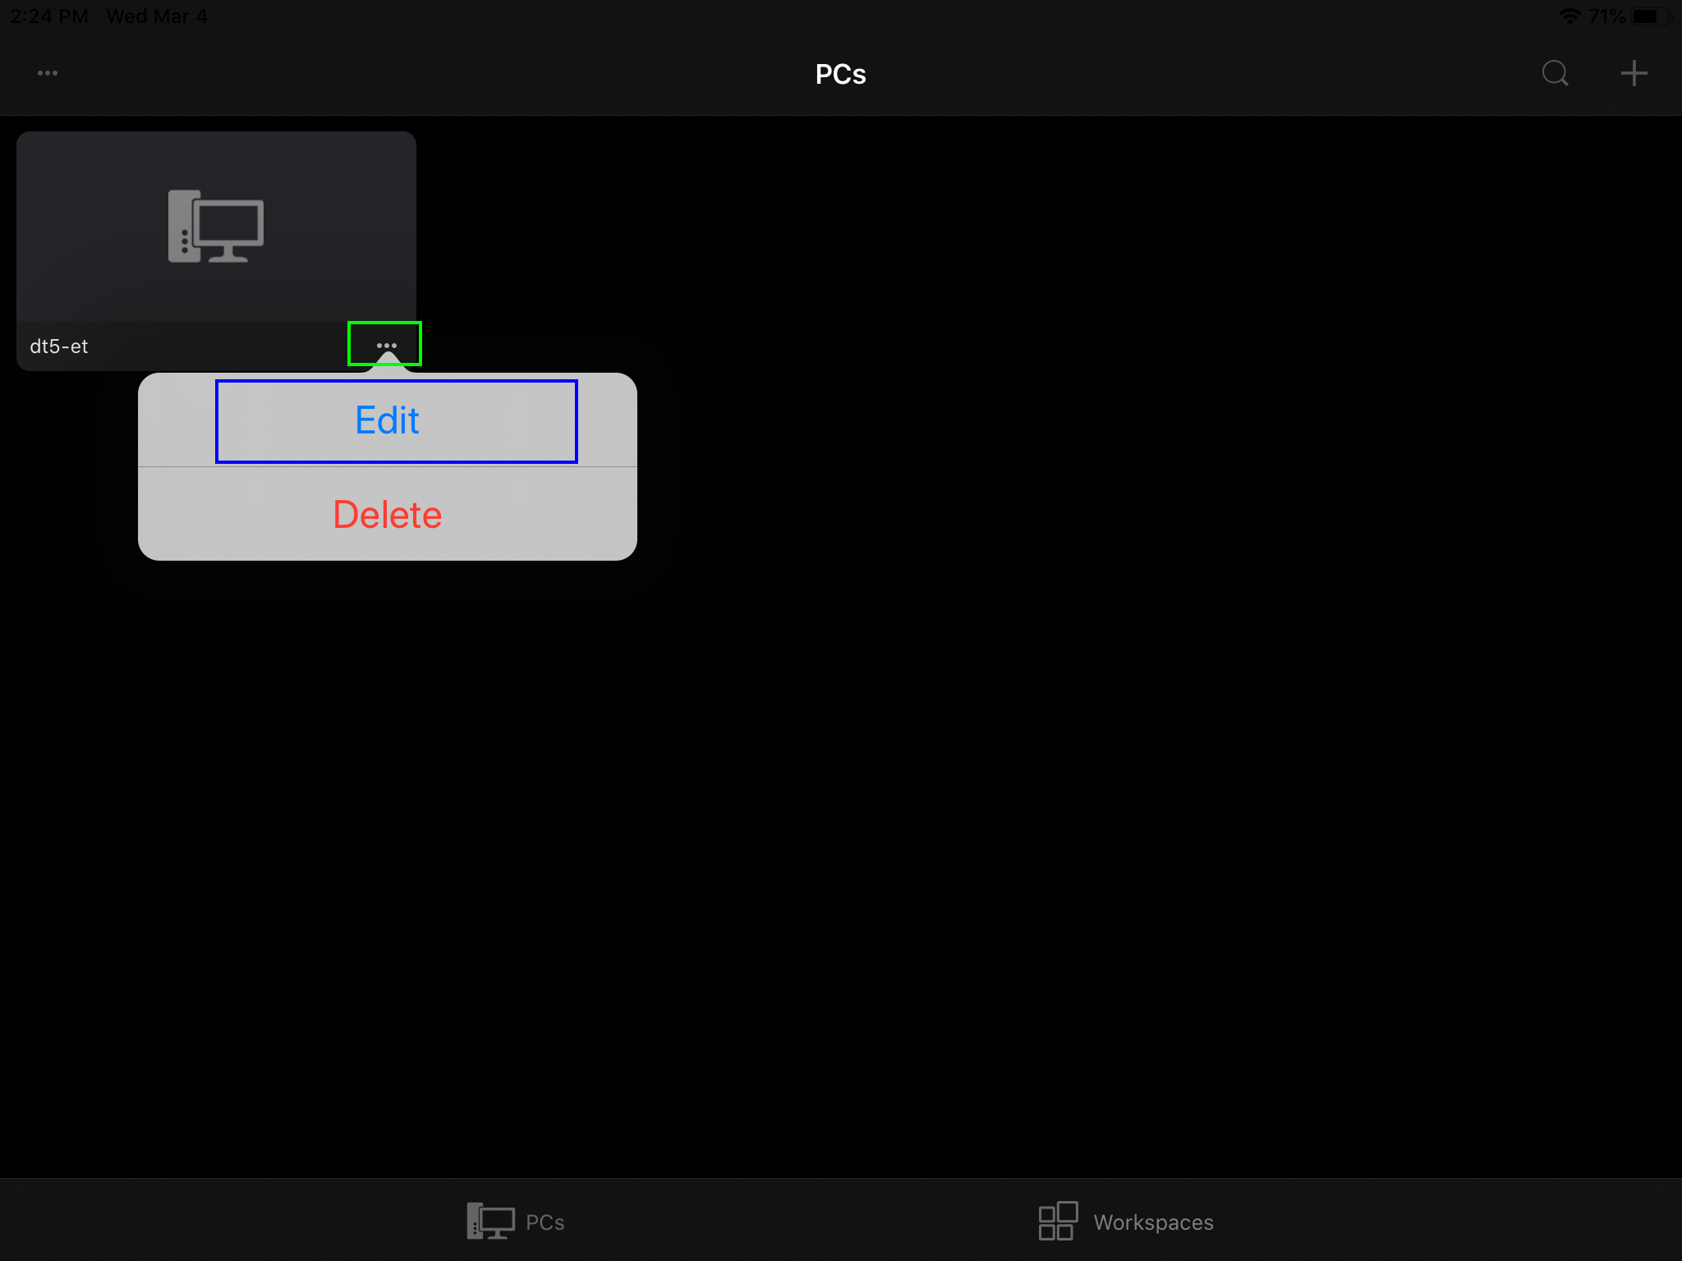
Task: Tap the 2:24 PM clock
Action: click(49, 16)
